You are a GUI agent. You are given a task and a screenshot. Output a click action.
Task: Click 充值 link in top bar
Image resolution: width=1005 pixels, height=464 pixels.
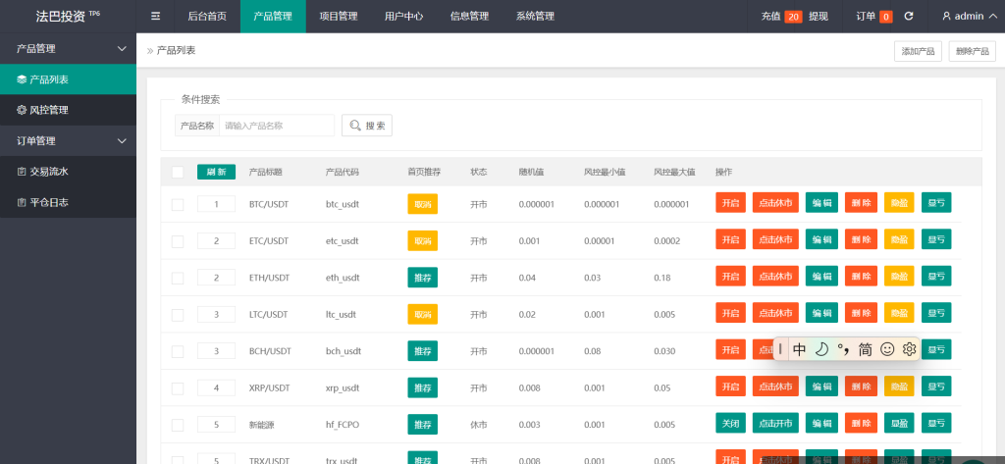(771, 17)
